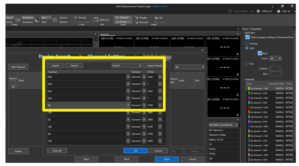Toggle the Record checkbox in channel table
The height and width of the screenshot is (166, 299).
coord(13,83)
